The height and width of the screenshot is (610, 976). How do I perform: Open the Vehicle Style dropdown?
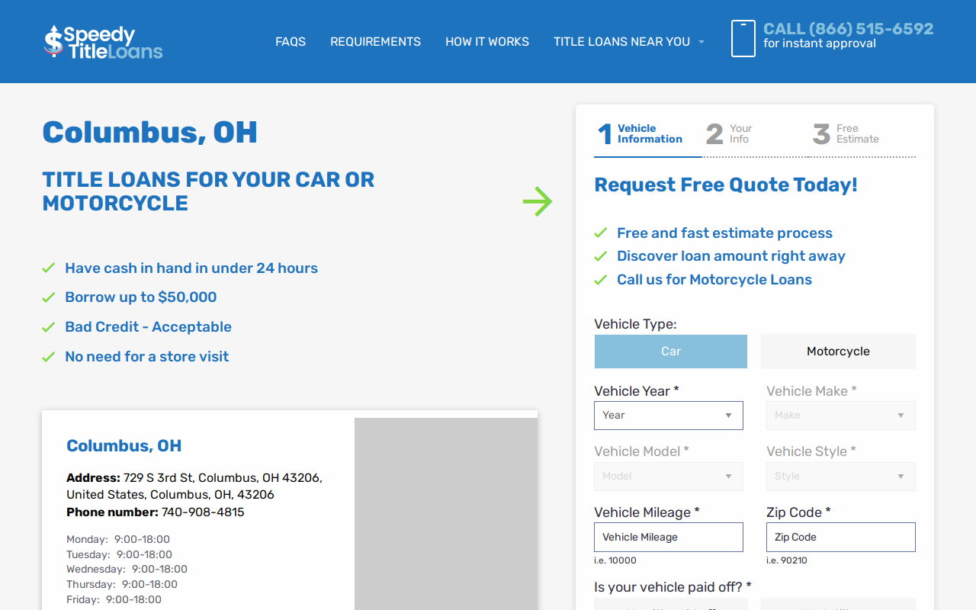coord(841,477)
